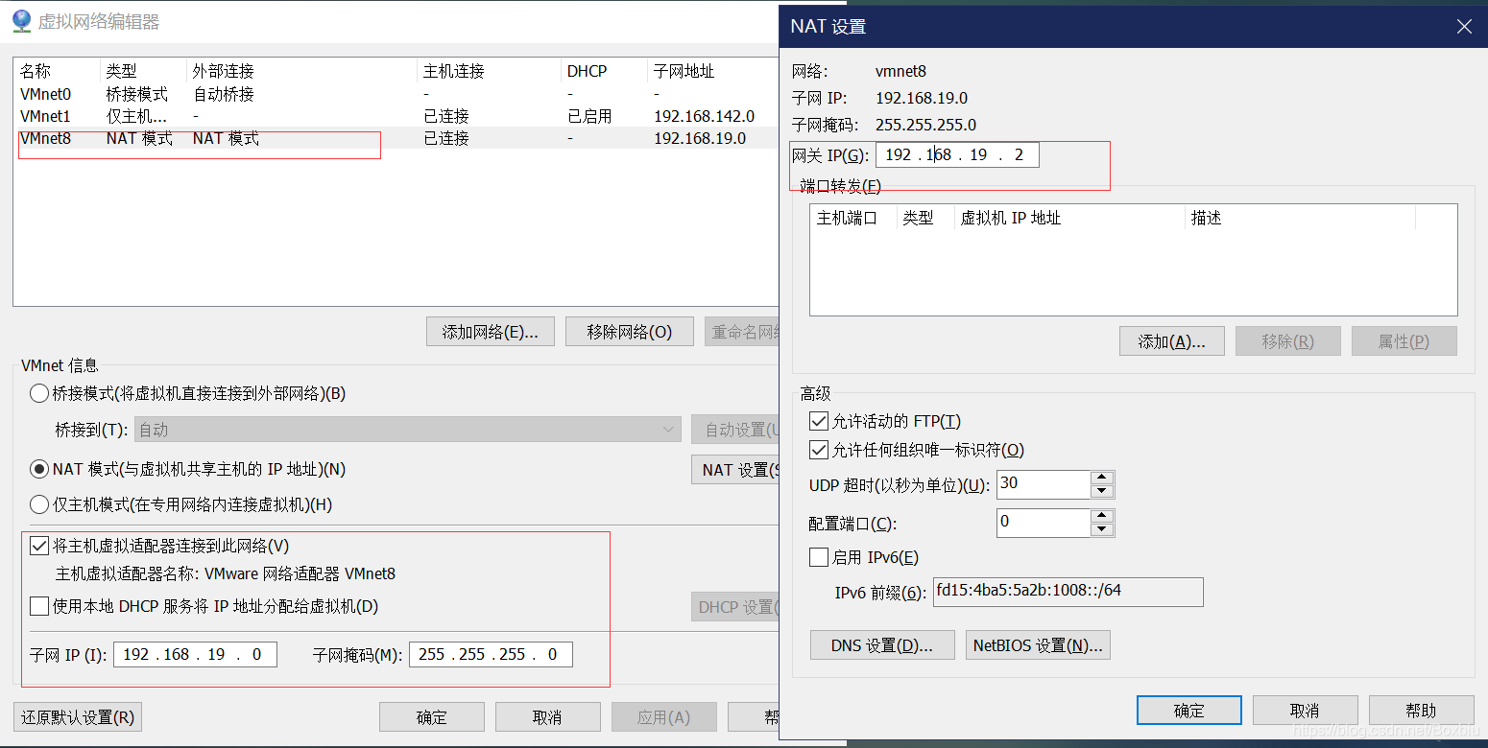Decrease 配置端口 value with down arrow
The image size is (1488, 748).
1102,529
